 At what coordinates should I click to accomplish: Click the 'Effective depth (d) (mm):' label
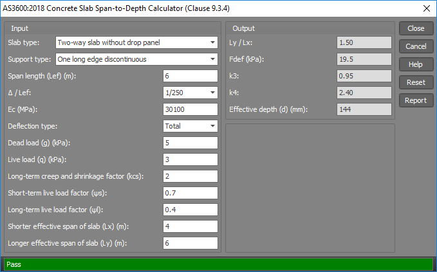point(268,109)
